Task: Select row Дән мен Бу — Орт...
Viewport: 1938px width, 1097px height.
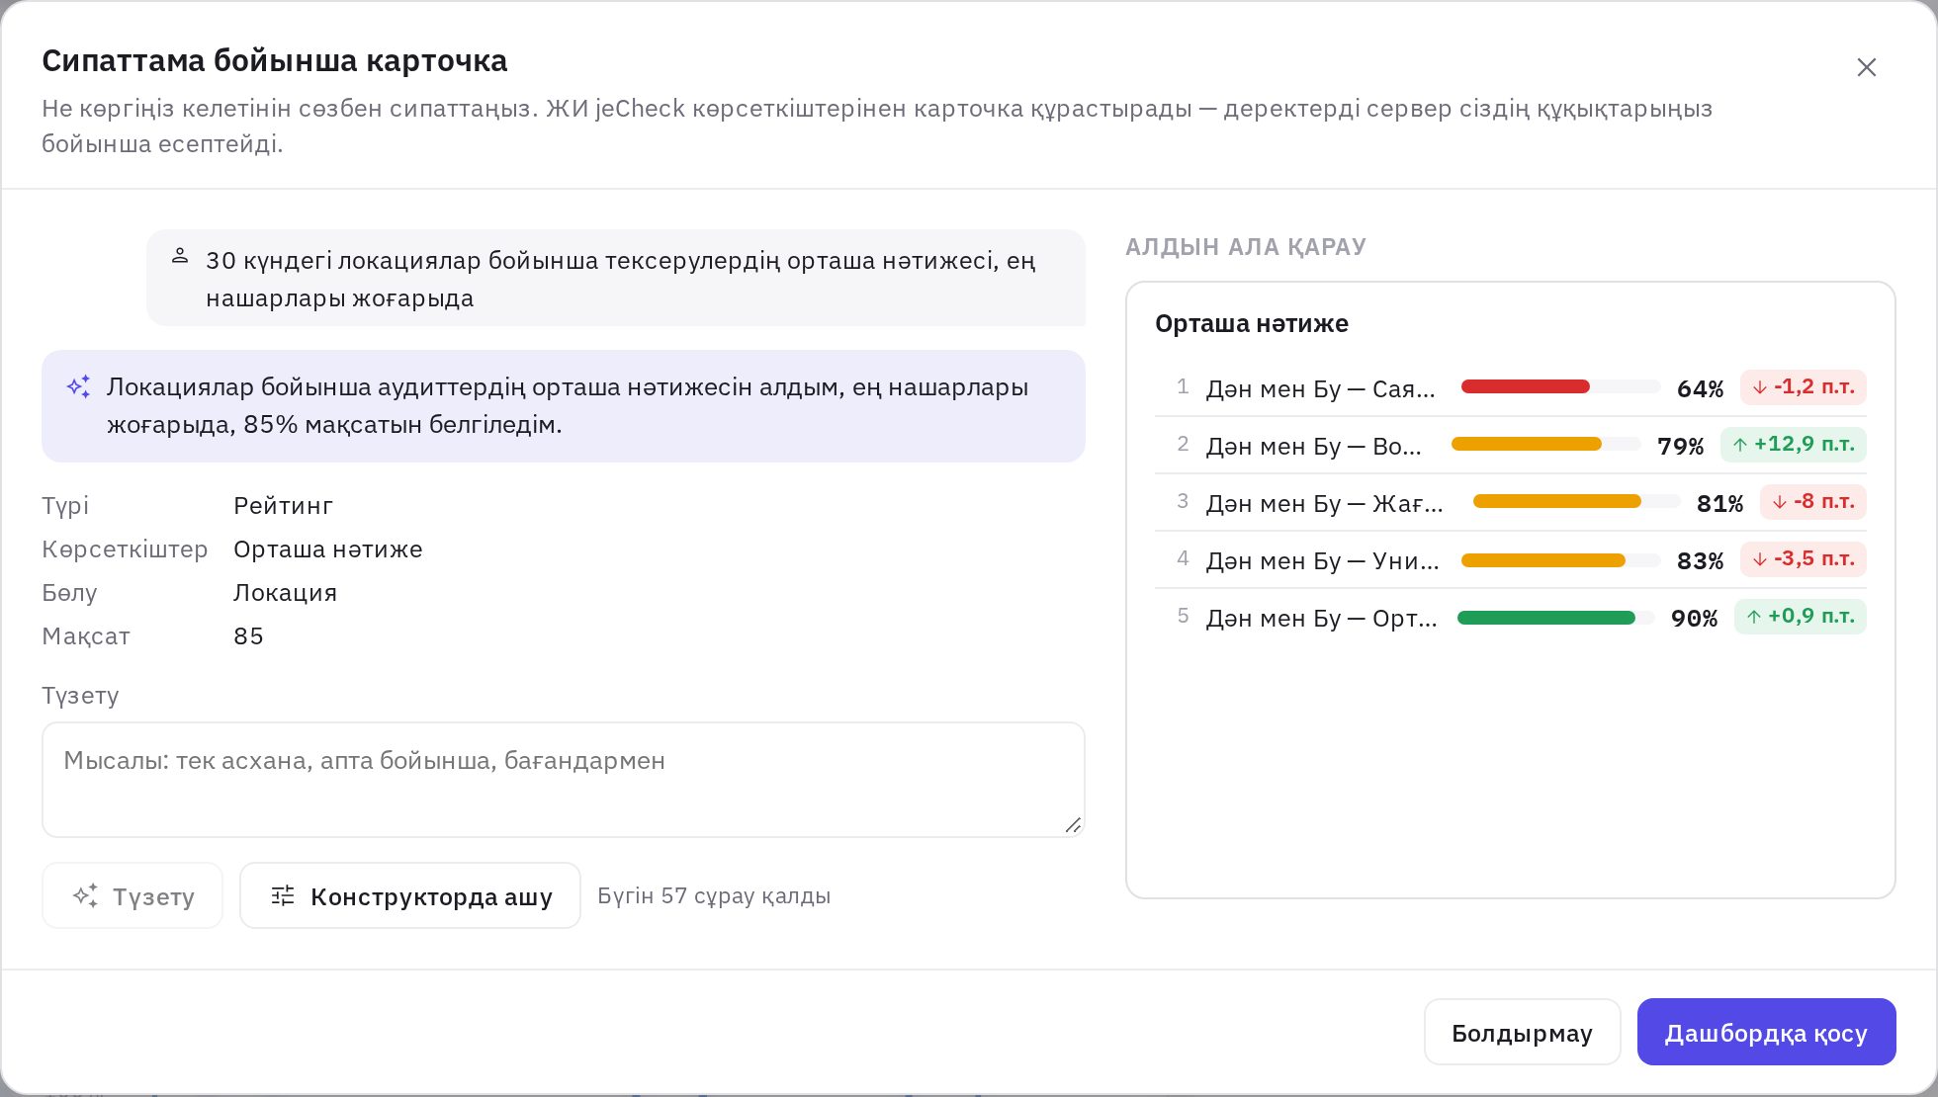Action: [x=1510, y=617]
